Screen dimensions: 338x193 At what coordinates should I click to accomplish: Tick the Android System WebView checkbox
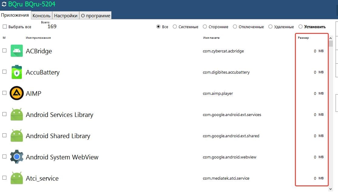tap(4, 156)
